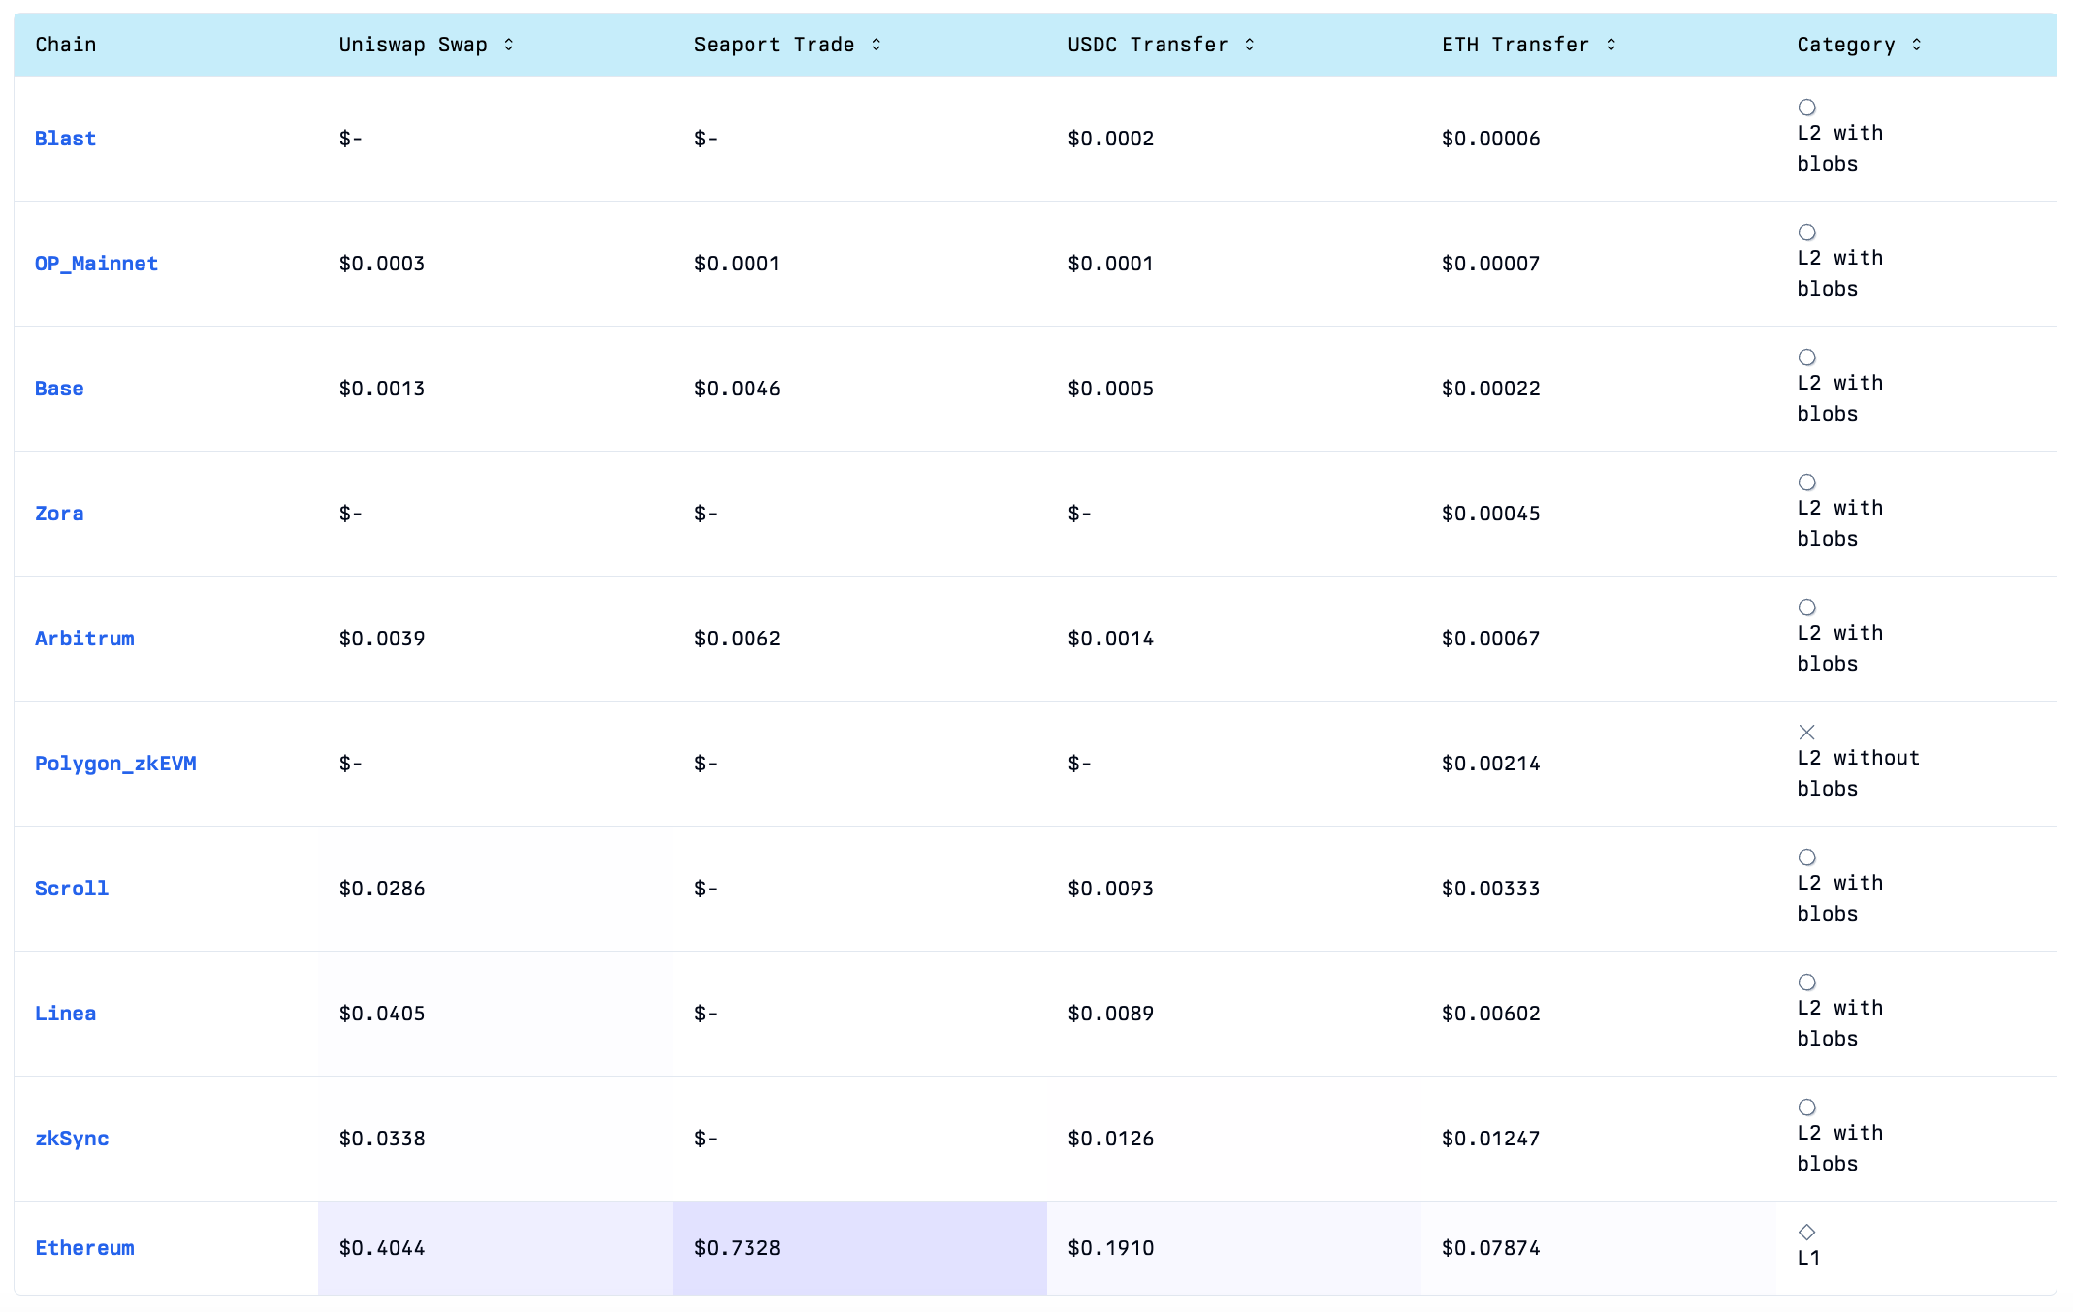Click the ETH Transfer header label
Image resolution: width=2073 pixels, height=1312 pixels.
tap(1515, 45)
